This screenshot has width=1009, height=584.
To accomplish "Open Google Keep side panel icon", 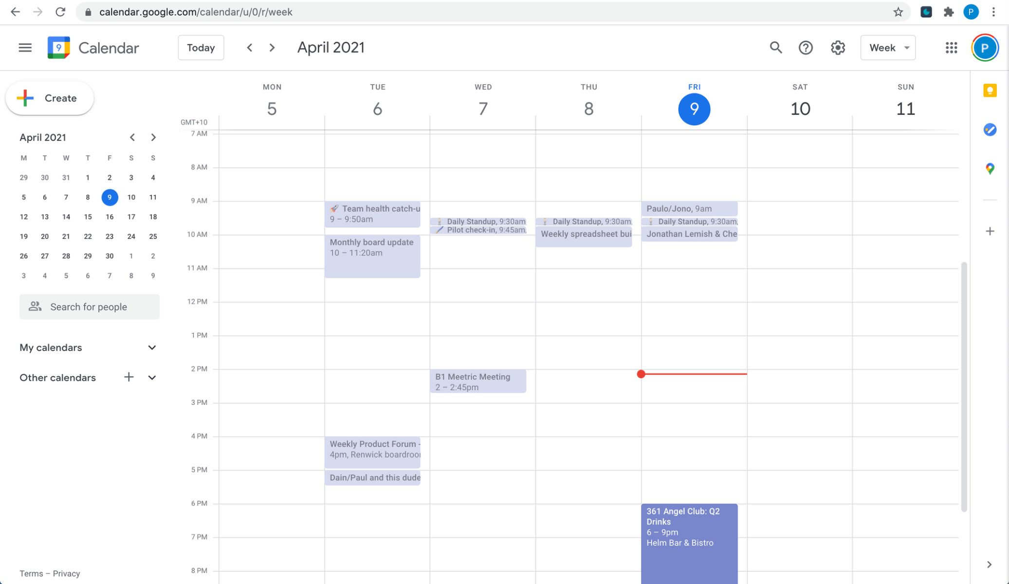I will (x=990, y=91).
